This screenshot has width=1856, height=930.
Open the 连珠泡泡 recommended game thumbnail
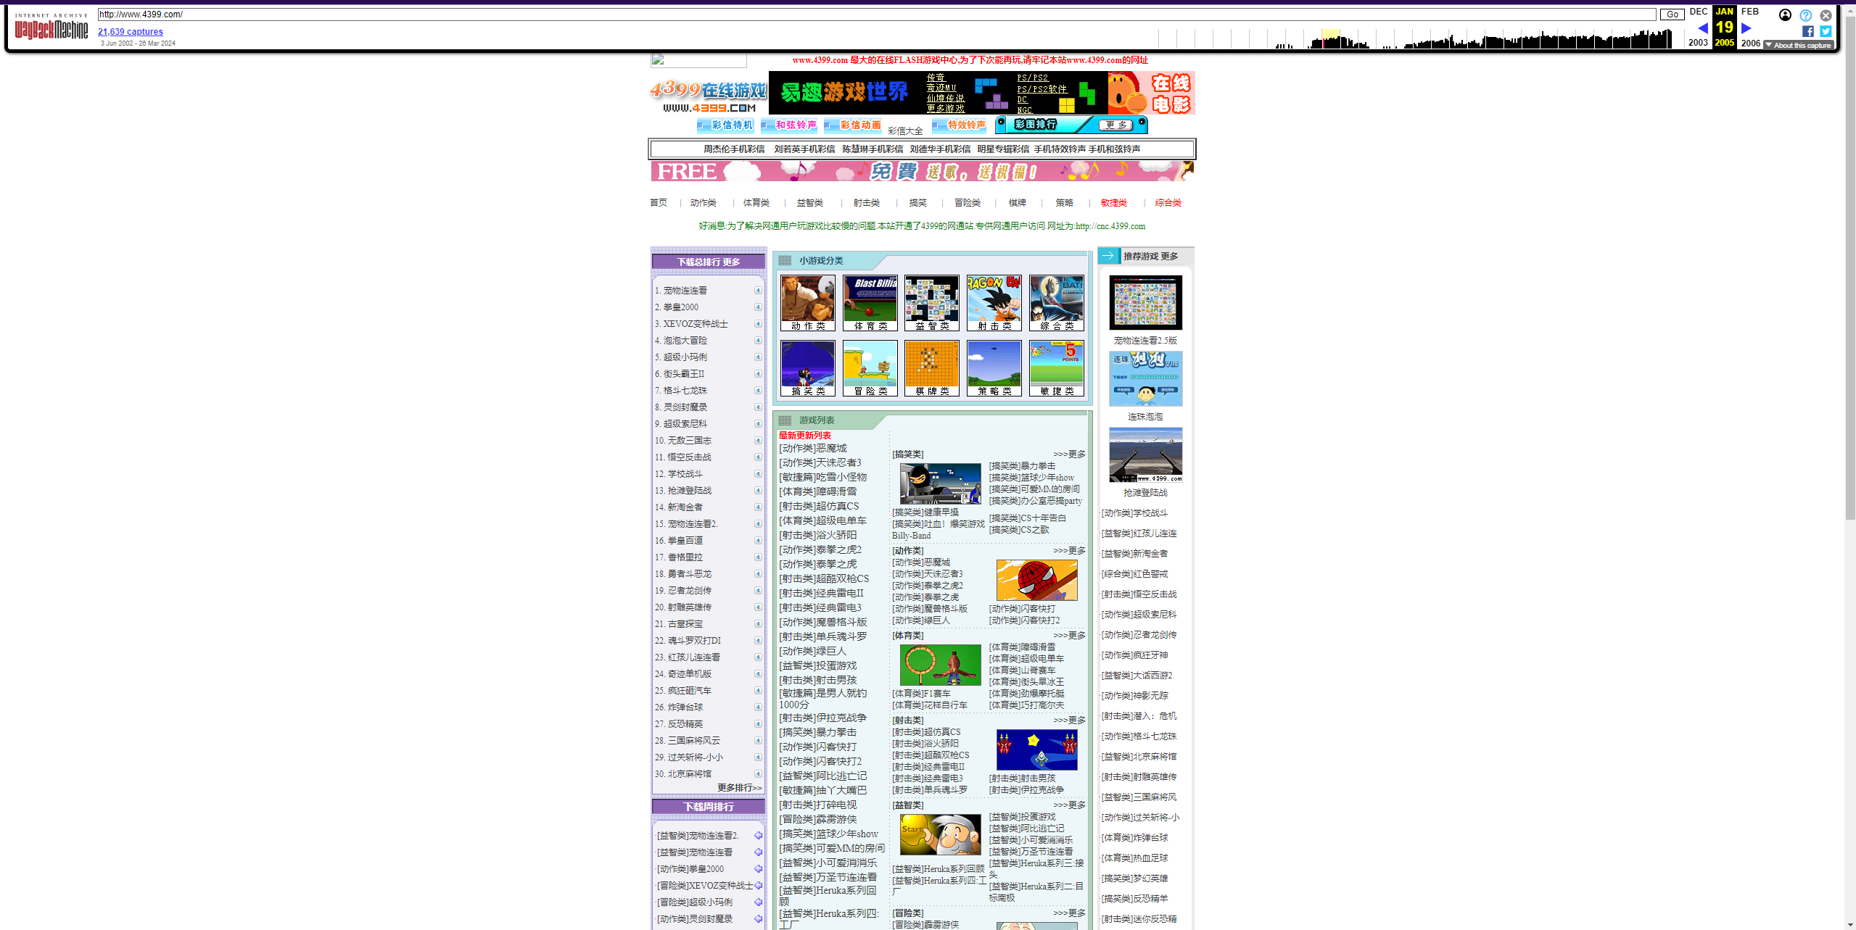tap(1145, 378)
